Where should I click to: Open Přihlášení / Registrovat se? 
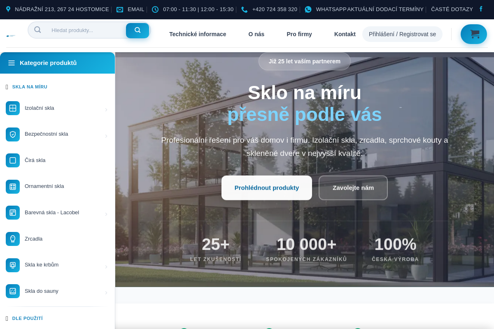pyautogui.click(x=402, y=34)
